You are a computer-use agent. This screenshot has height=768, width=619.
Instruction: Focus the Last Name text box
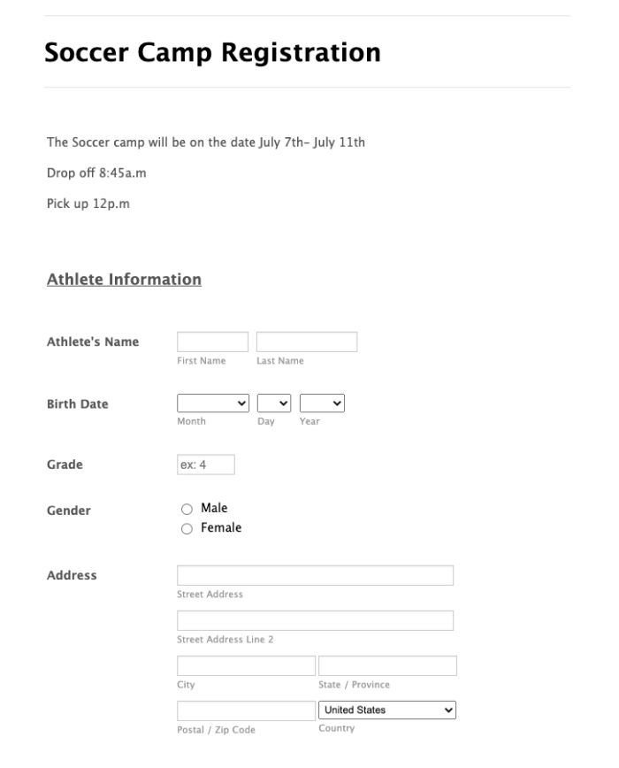(x=307, y=342)
